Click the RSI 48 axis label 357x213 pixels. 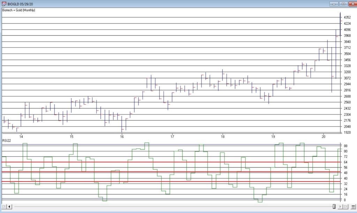pos(345,173)
